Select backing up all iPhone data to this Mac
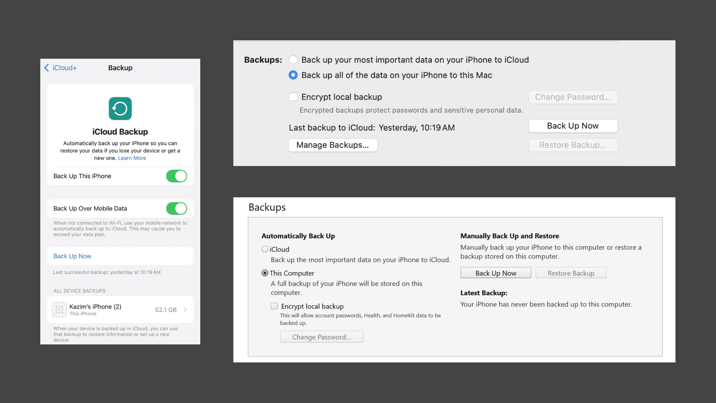The width and height of the screenshot is (716, 403). [x=293, y=75]
